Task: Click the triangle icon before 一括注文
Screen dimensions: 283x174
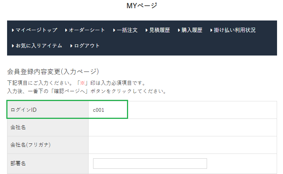Action: coord(114,30)
